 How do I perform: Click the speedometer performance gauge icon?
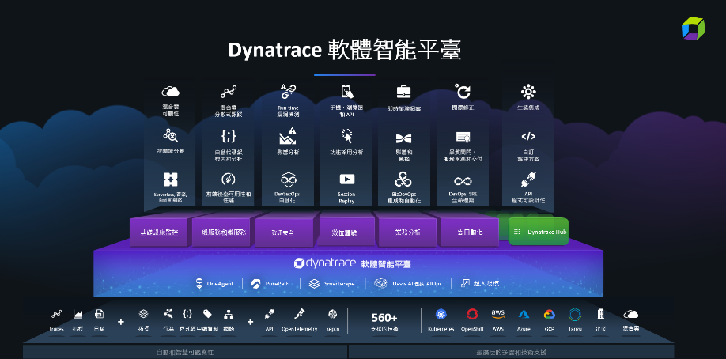pos(229,179)
